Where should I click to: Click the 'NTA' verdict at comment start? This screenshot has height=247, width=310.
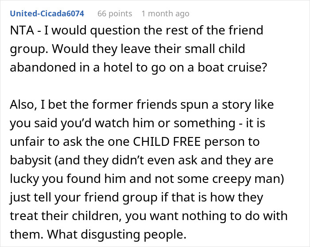click(x=21, y=31)
